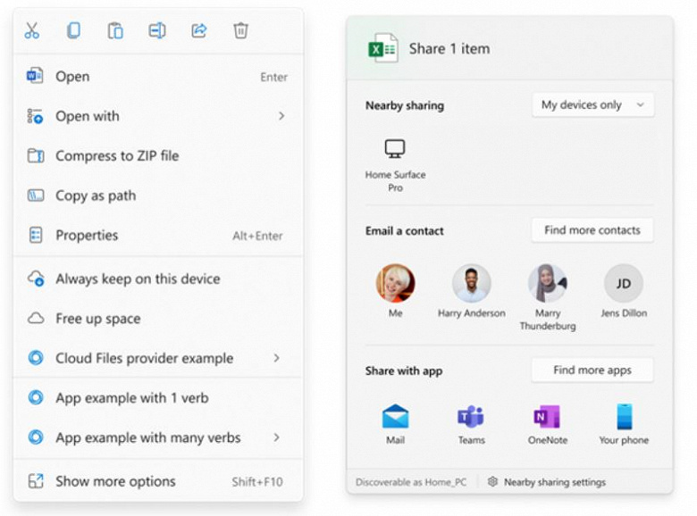Expand the Cloud Files provider example submenu
The image size is (697, 516).
click(x=158, y=358)
